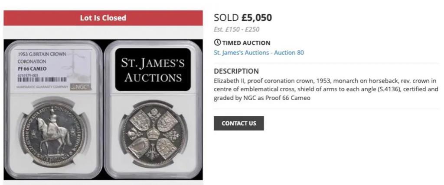Click the Elizabeth II lot description paragraph
Image resolution: width=444 pixels, height=185 pixels.
pyautogui.click(x=325, y=89)
